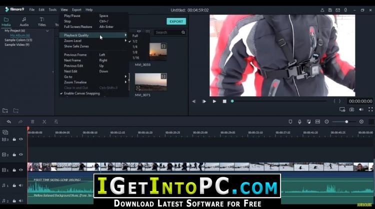Take a snapshot with camera icon
The image size is (375, 209).
(351, 110)
